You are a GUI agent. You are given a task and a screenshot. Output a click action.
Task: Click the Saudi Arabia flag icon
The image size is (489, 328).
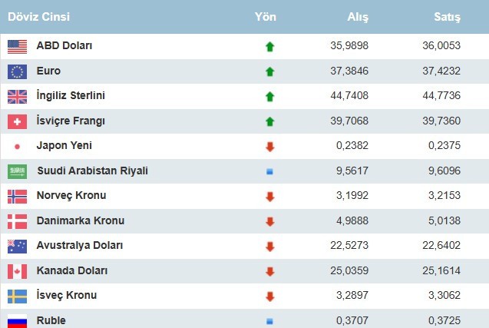tap(17, 171)
